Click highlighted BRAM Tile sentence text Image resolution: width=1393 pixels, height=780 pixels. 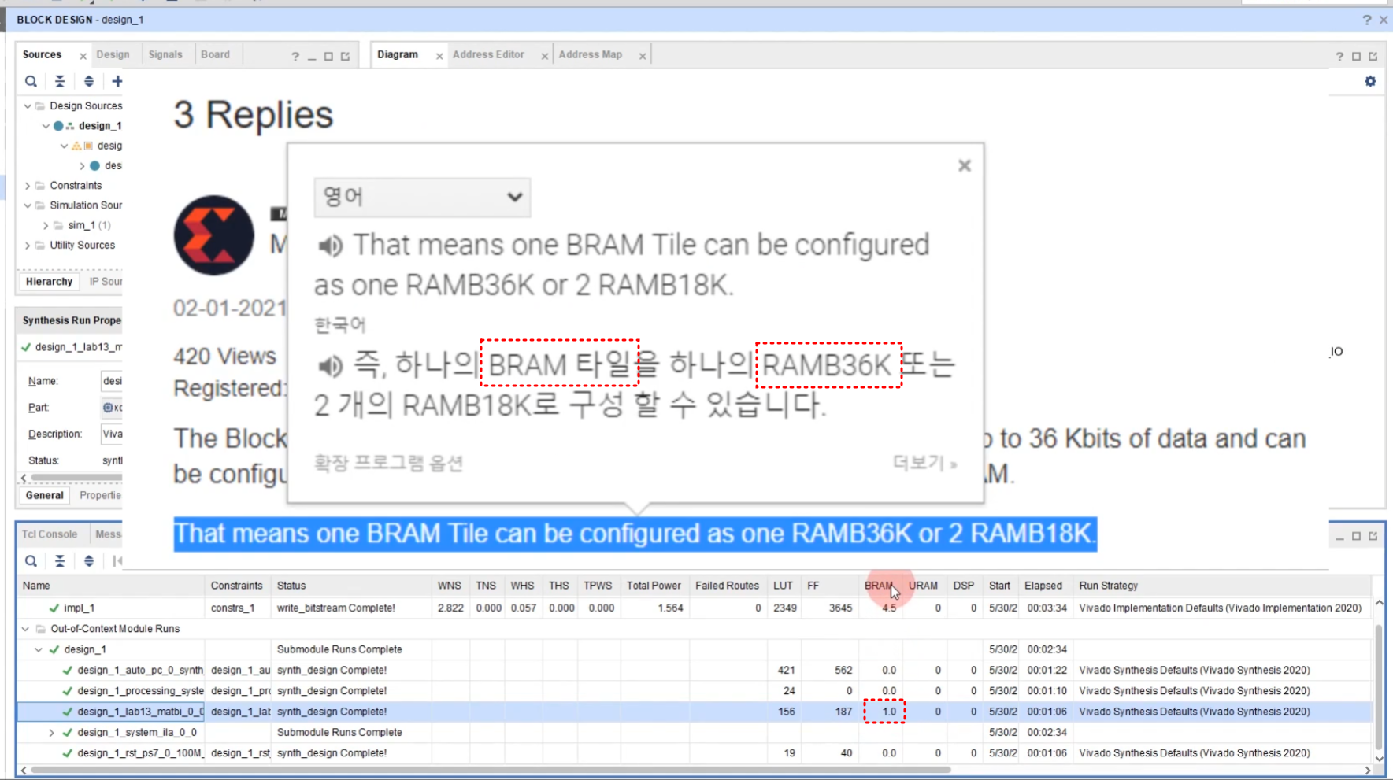pos(635,534)
